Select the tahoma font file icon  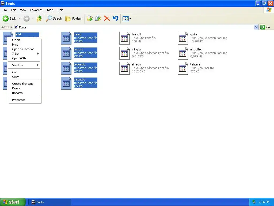click(x=183, y=68)
